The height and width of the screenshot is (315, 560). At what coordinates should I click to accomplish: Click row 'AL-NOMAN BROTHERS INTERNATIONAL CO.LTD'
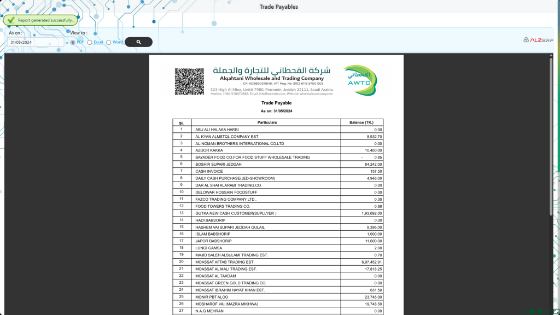278,144
